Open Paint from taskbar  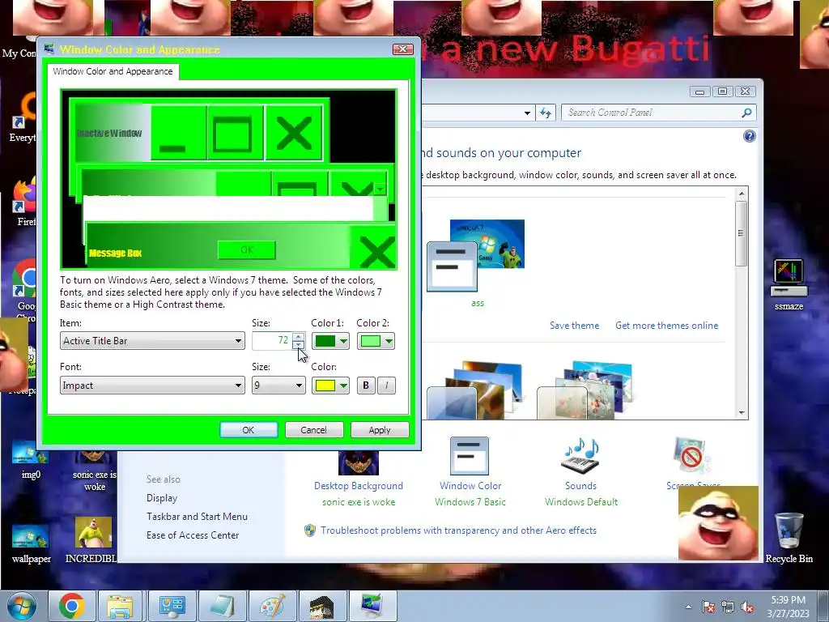[272, 606]
